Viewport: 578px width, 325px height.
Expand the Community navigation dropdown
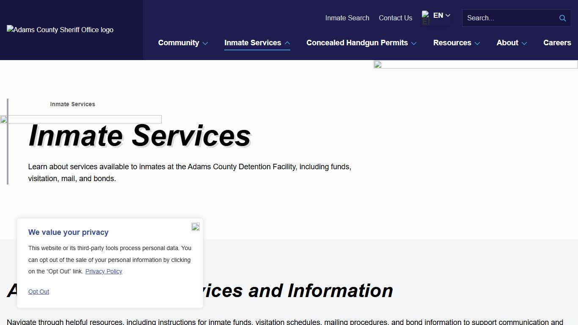click(183, 43)
